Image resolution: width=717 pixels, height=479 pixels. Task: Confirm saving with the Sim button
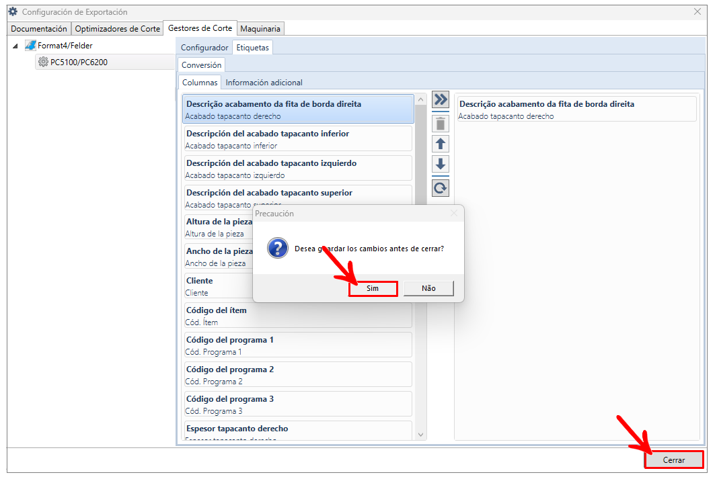pyautogui.click(x=373, y=288)
